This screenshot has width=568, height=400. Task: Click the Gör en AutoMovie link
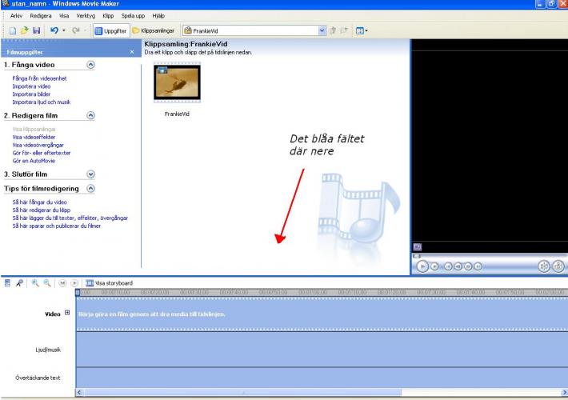click(34, 161)
